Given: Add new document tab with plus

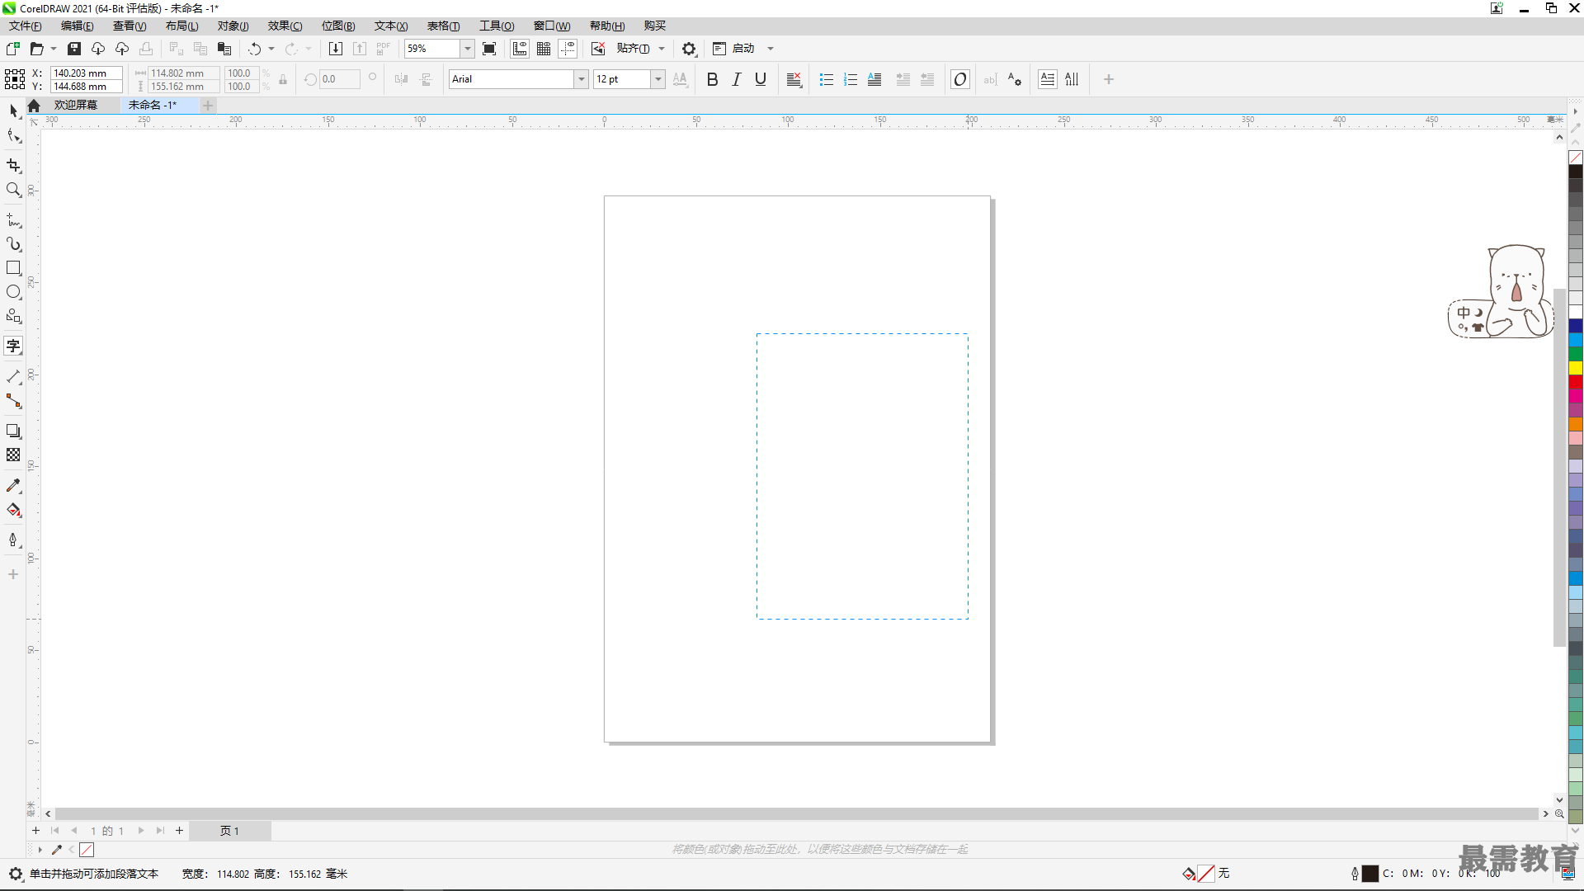Looking at the screenshot, I should [208, 105].
